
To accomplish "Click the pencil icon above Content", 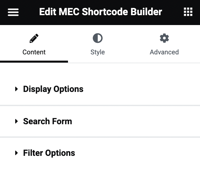I will 34,39.
